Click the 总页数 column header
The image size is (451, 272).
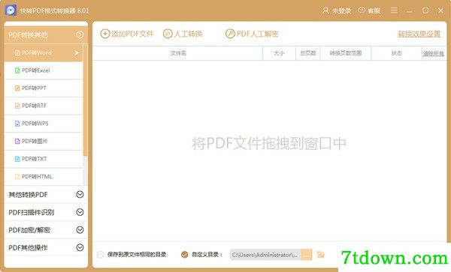tap(307, 53)
